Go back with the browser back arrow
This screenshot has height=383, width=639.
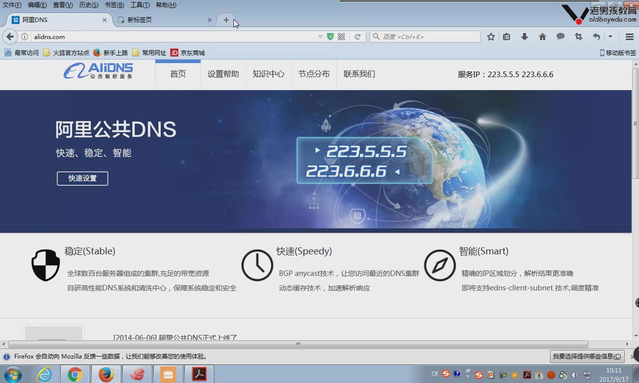pyautogui.click(x=10, y=37)
